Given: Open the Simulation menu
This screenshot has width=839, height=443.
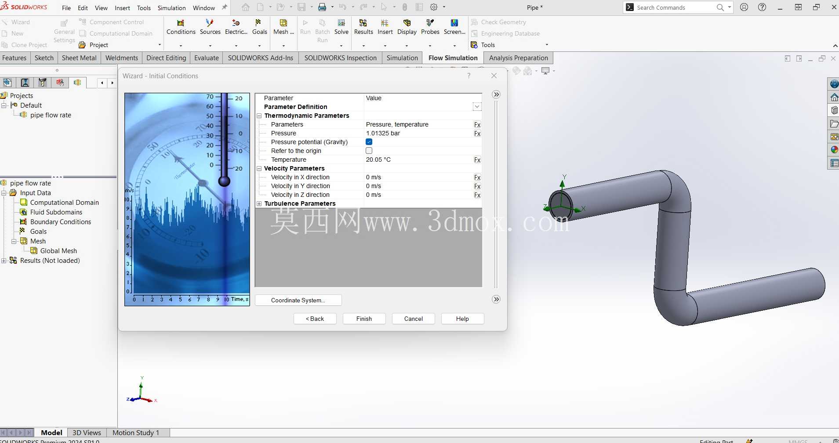Looking at the screenshot, I should (x=171, y=8).
